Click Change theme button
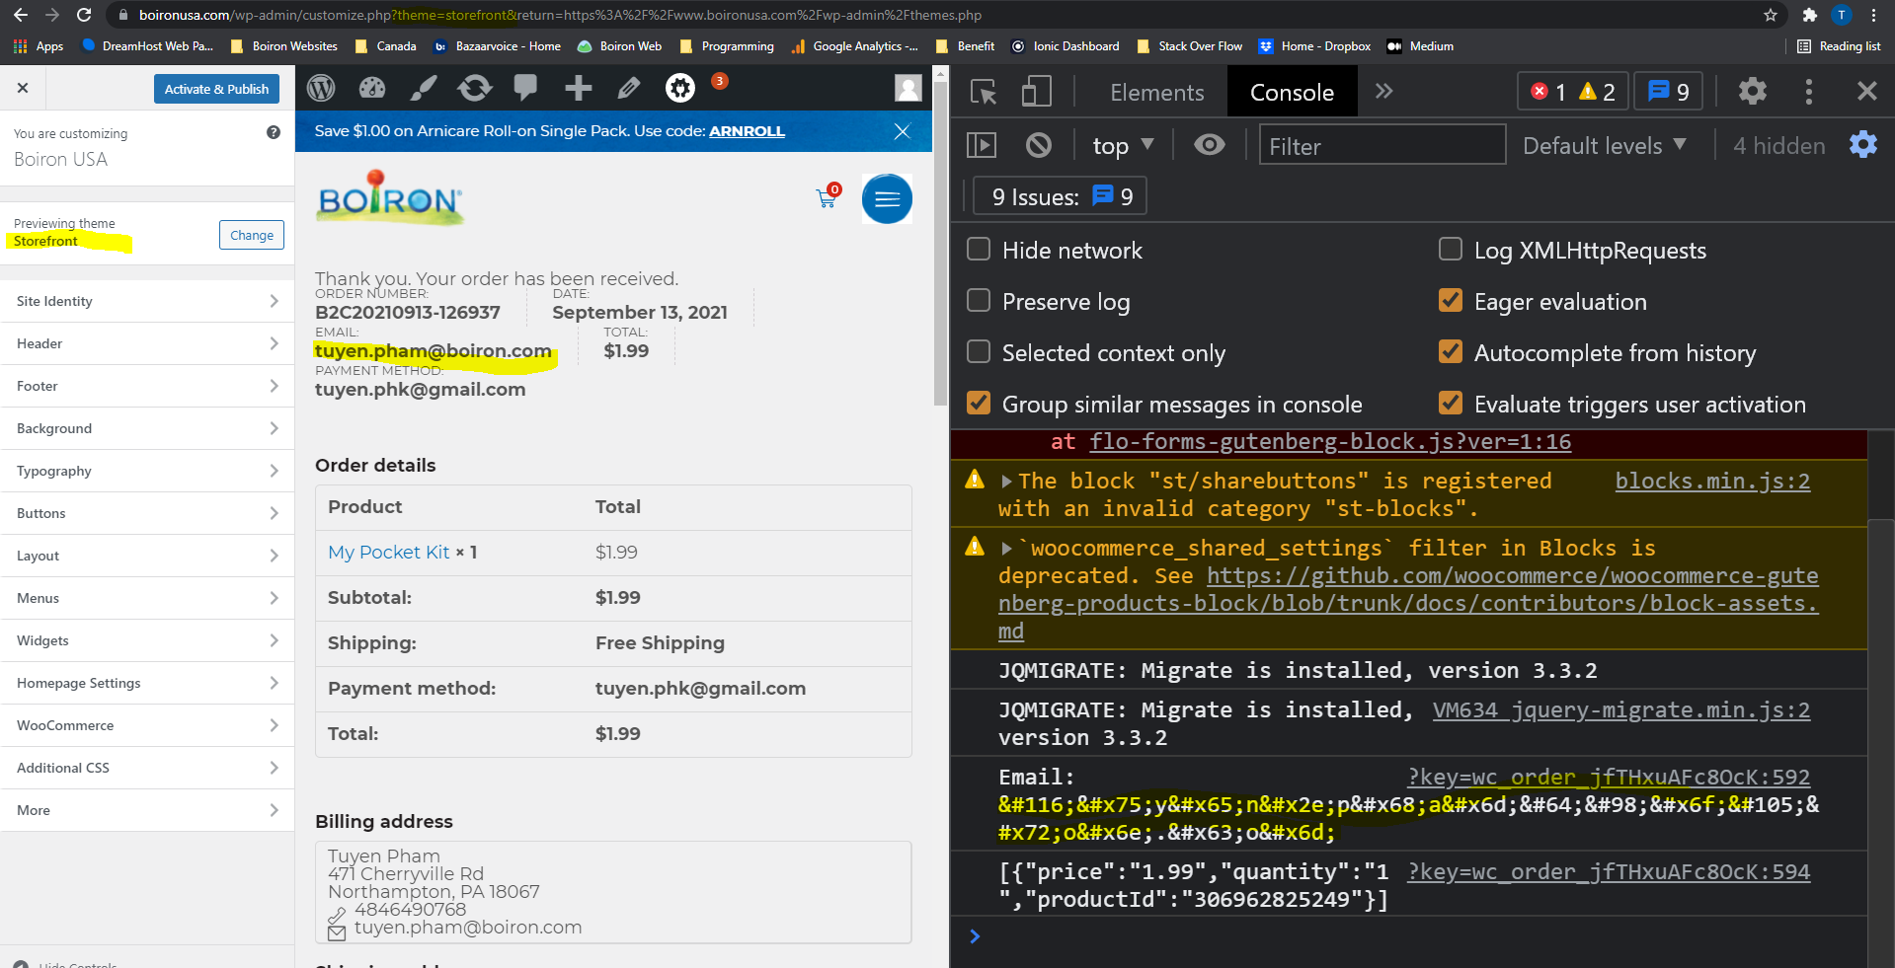Viewport: 1895px width, 968px height. point(252,235)
